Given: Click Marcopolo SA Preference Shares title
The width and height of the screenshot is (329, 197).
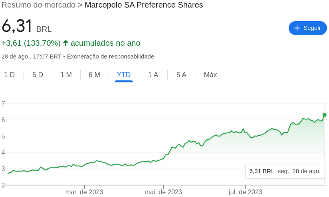Looking at the screenshot, I should pos(144,5).
